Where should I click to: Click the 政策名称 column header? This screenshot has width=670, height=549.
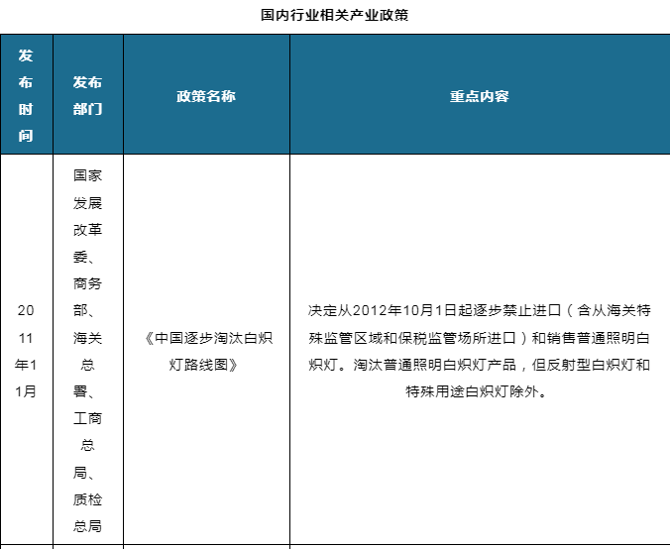pos(206,96)
